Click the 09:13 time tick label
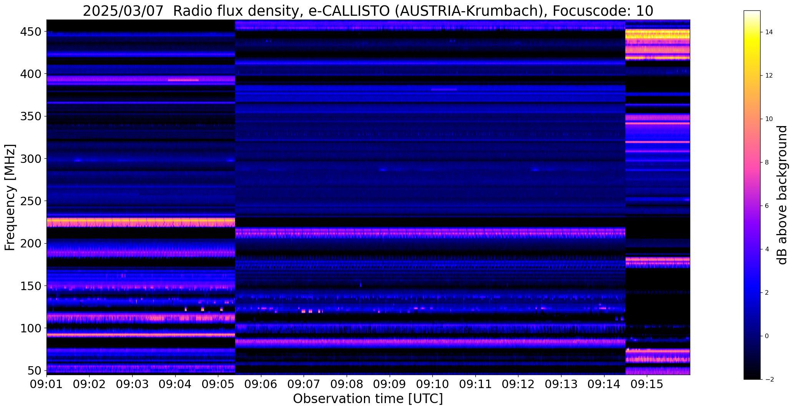The image size is (794, 410). click(x=561, y=384)
